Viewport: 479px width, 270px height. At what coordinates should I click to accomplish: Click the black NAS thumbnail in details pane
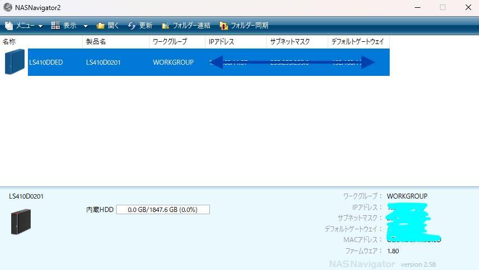(x=21, y=222)
